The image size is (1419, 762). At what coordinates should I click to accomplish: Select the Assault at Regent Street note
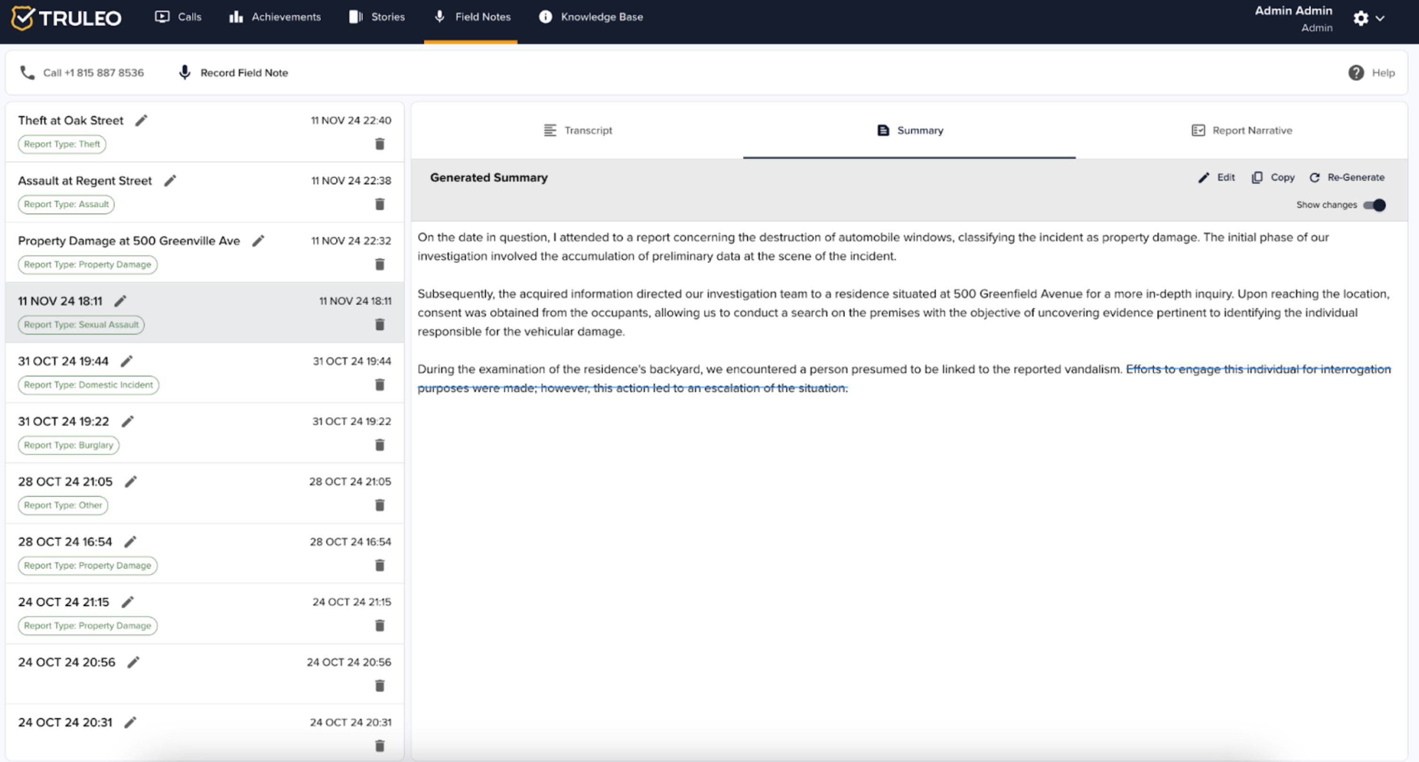coord(204,192)
